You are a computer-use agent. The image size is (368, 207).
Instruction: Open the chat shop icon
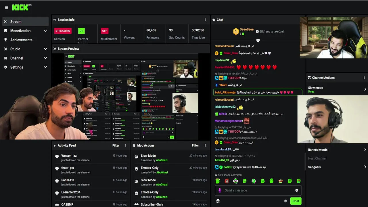218,201
